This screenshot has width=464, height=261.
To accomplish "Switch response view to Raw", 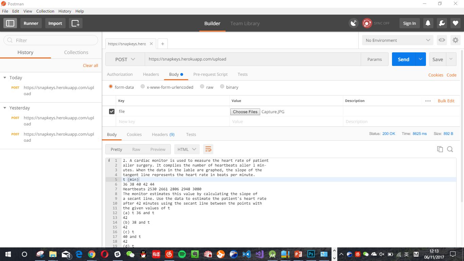I will click(136, 149).
